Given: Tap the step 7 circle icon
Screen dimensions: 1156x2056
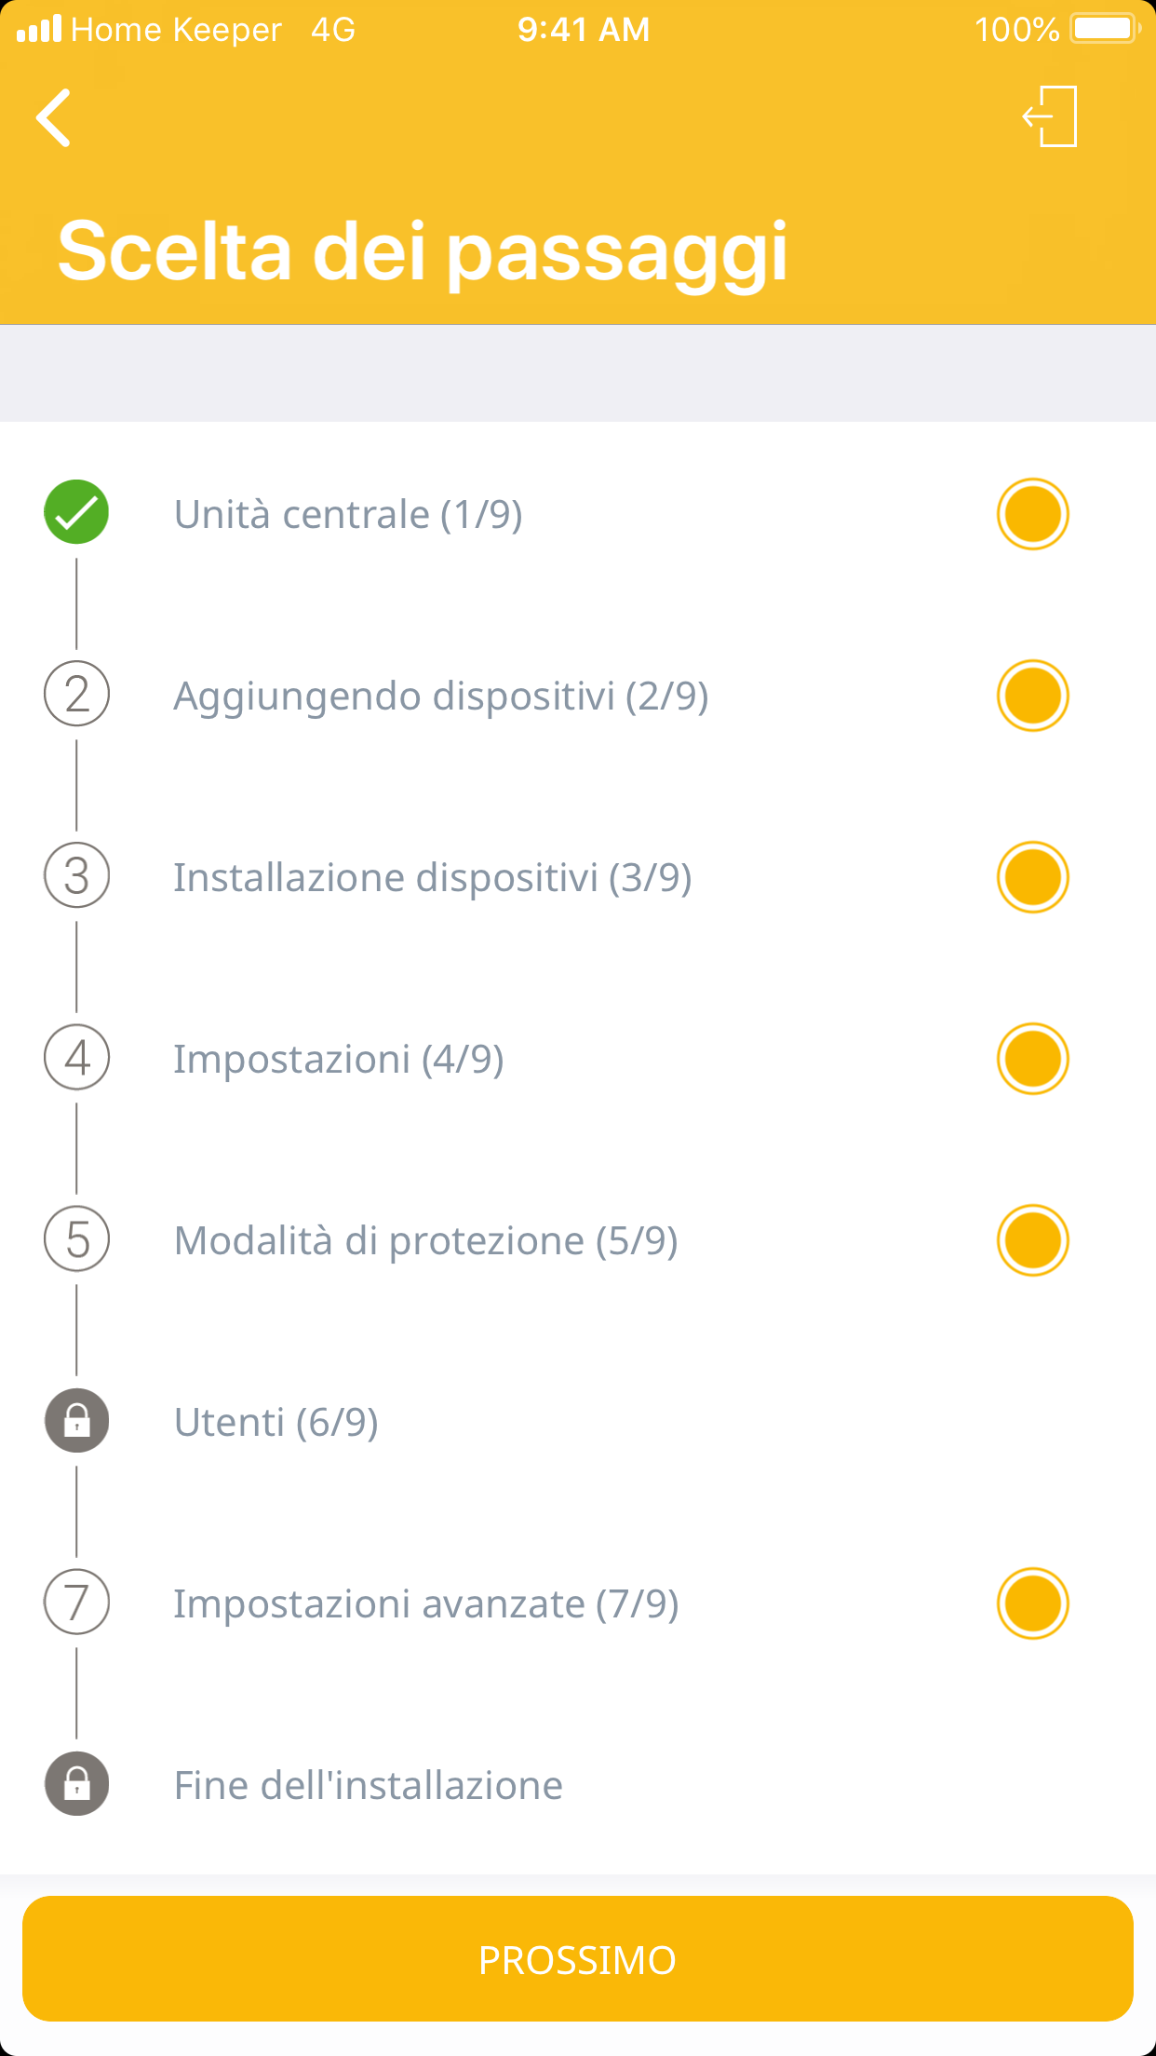Looking at the screenshot, I should (x=76, y=1603).
